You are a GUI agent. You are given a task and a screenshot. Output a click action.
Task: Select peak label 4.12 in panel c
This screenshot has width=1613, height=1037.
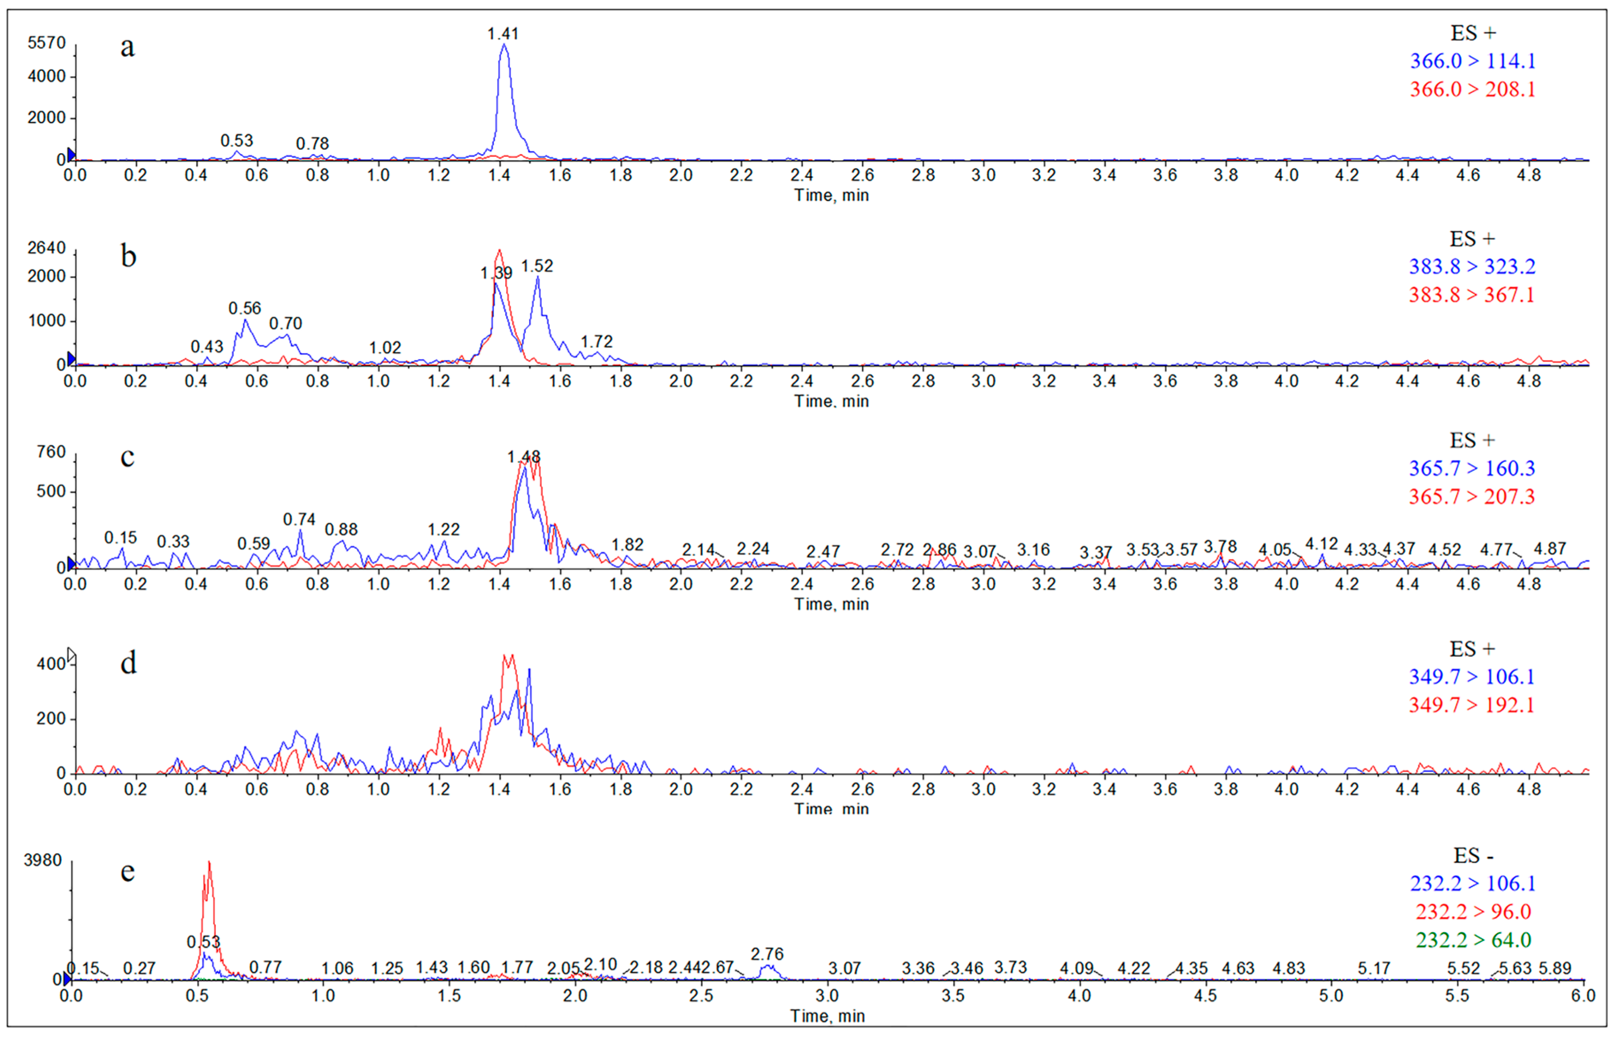click(1321, 544)
